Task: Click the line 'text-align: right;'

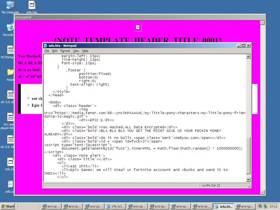Action: point(89,84)
